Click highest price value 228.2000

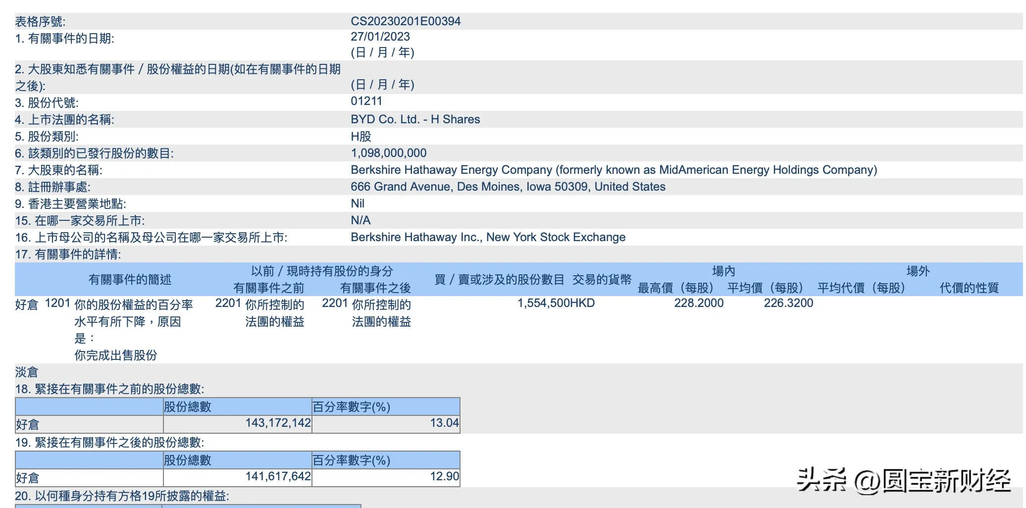click(x=699, y=303)
